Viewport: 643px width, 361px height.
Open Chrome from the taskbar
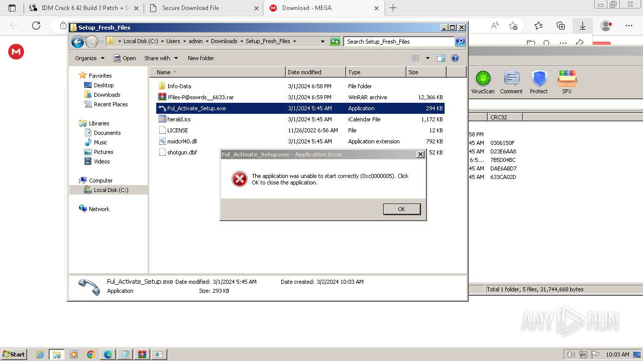90,354
